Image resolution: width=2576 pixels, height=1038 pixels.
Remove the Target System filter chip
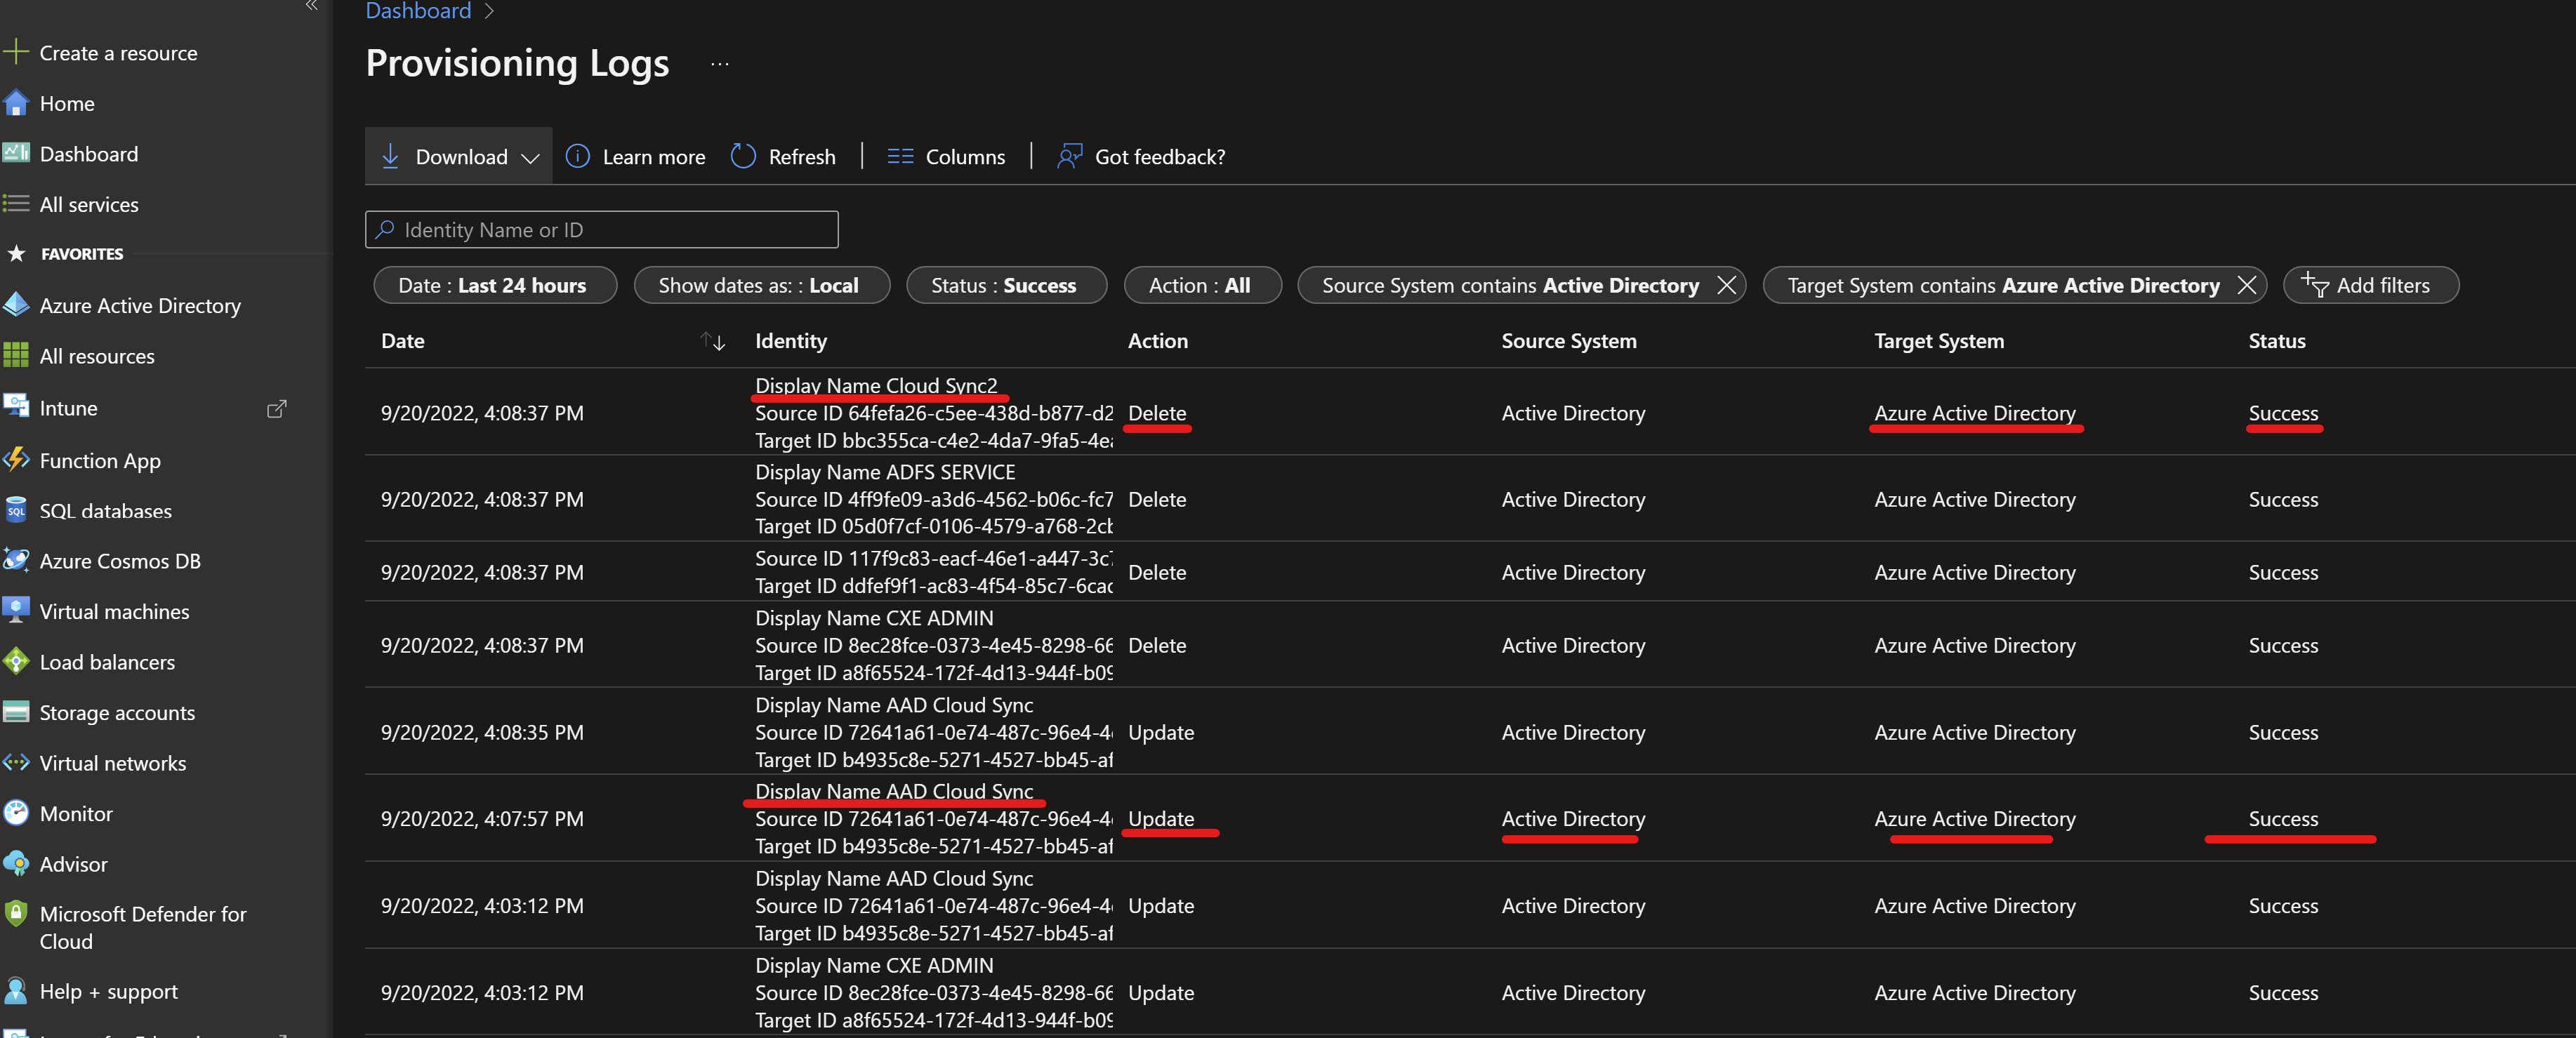click(x=2246, y=285)
